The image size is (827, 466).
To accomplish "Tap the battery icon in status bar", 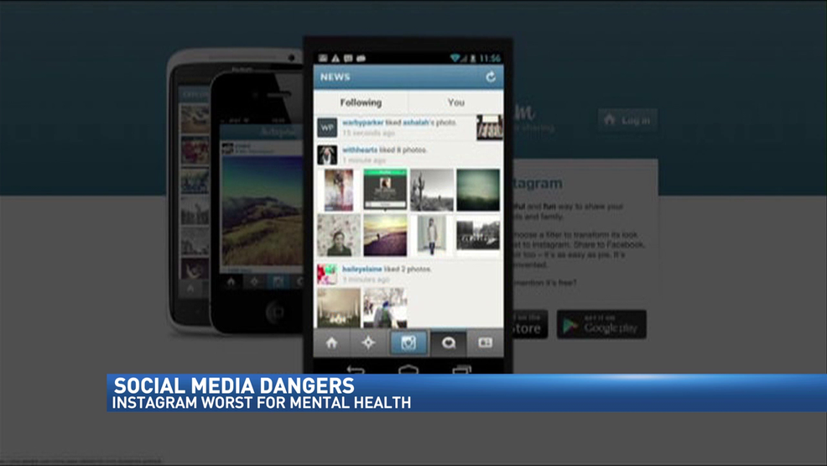I will (473, 58).
